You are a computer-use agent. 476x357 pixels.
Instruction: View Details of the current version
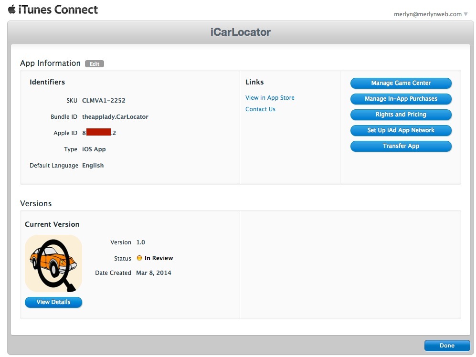click(x=53, y=303)
